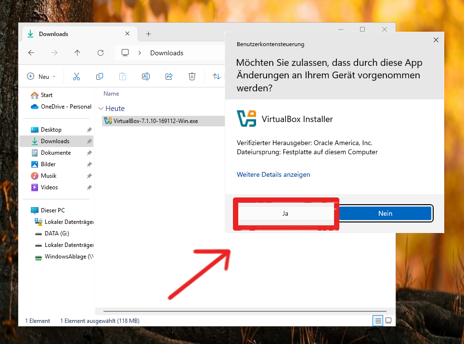Screen dimensions: 464x344
Task: Refresh the Downloads folder view
Action: click(x=101, y=53)
